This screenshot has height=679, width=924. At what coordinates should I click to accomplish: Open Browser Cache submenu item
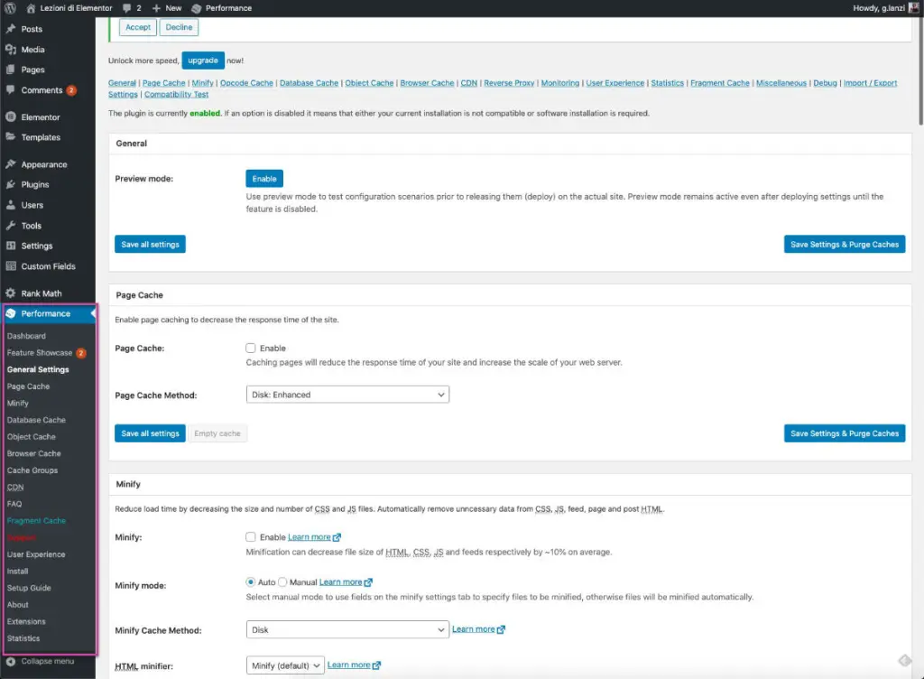click(x=34, y=453)
